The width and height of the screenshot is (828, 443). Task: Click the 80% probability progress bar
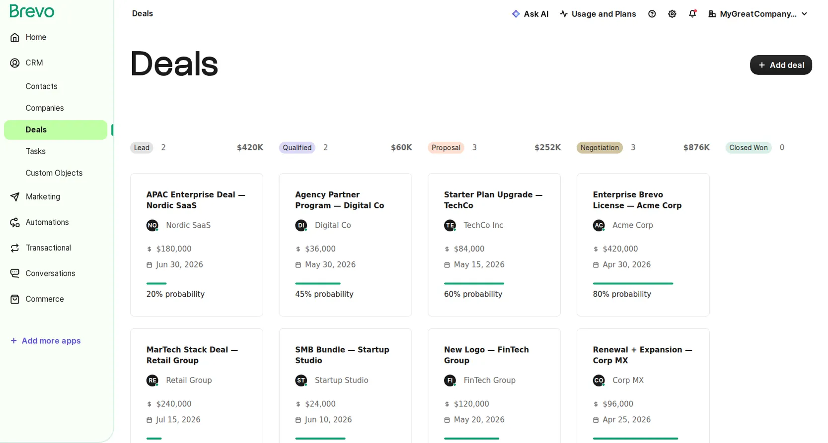(x=633, y=283)
